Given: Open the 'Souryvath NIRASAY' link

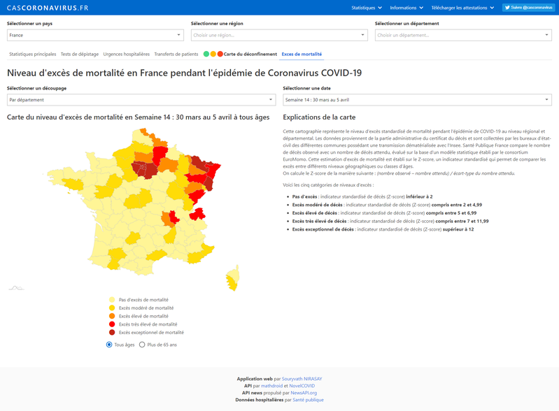Looking at the screenshot, I should point(302,379).
